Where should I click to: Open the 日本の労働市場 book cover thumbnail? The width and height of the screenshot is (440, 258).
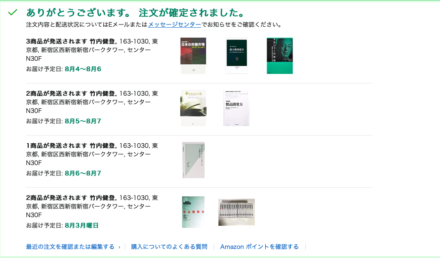(193, 56)
